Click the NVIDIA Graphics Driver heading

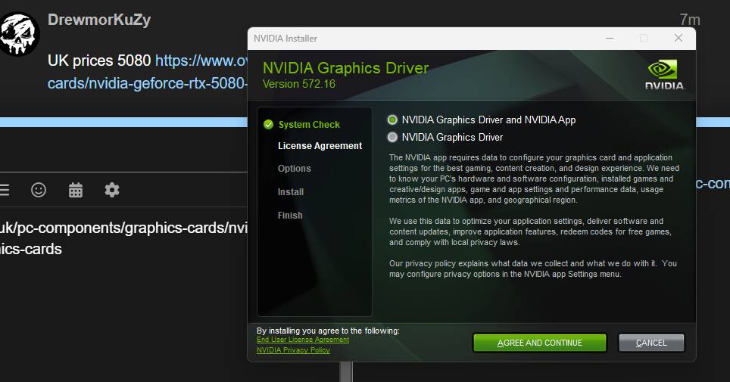[x=345, y=68]
